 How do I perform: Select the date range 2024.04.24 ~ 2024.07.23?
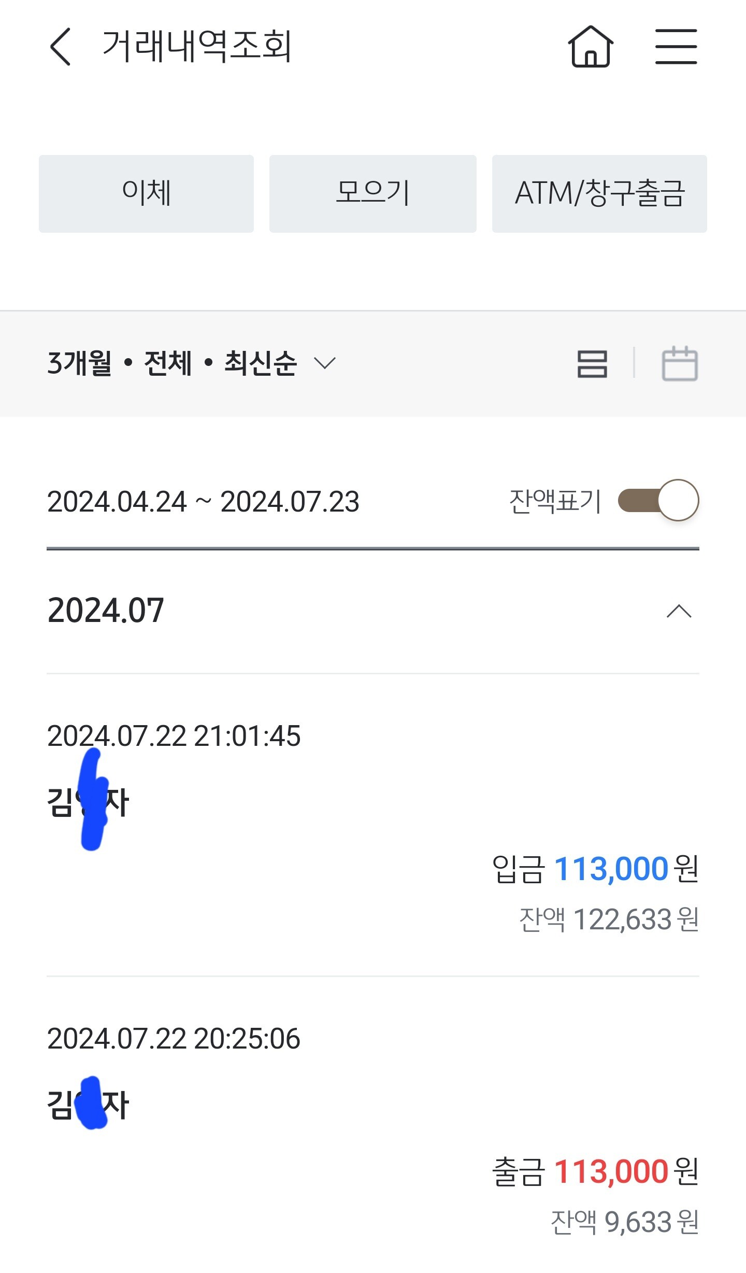(x=203, y=502)
